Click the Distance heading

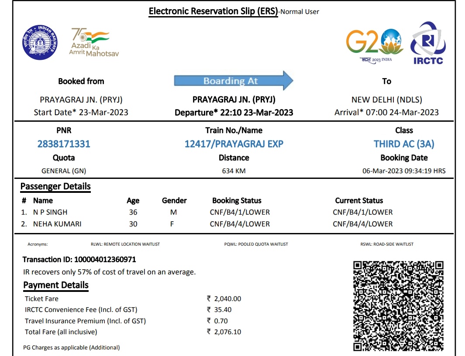pyautogui.click(x=234, y=157)
